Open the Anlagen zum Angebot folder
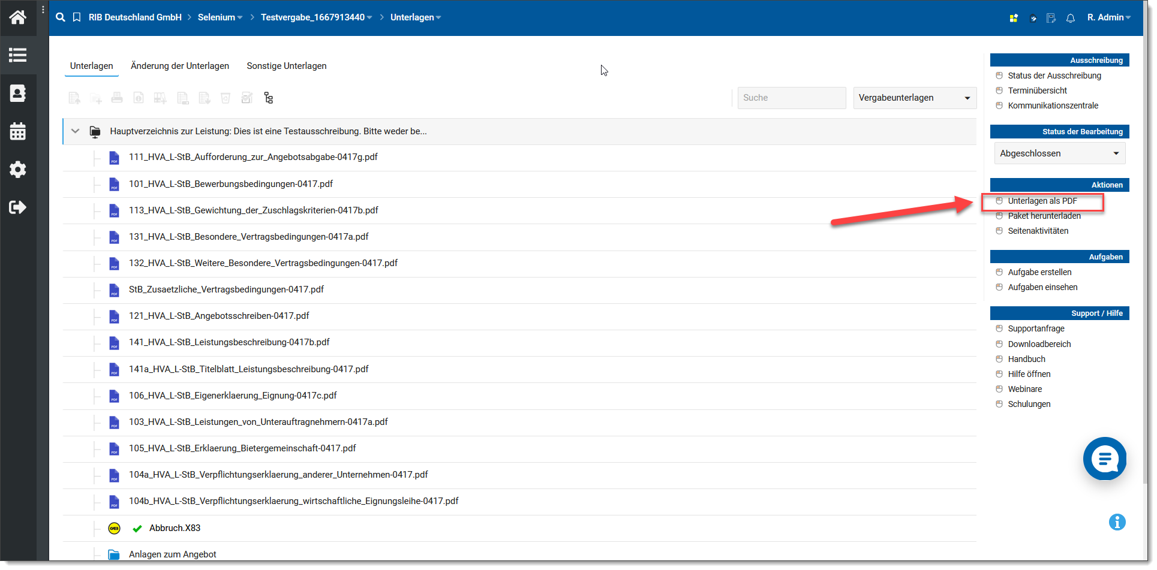This screenshot has width=1157, height=570. tap(172, 554)
